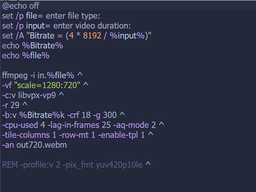The image size is (256, 192).
Task: Click the '-c:v' option flag
Action: pyautogui.click(x=9, y=95)
